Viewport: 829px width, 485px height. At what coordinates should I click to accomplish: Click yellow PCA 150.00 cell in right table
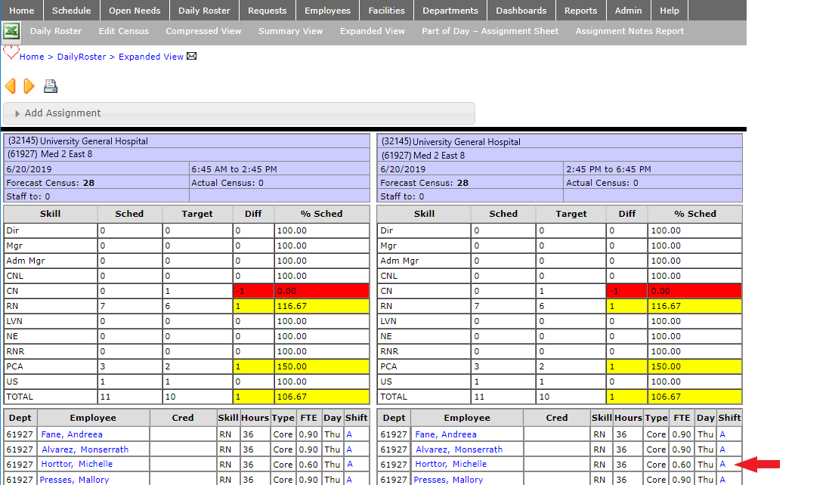[x=694, y=366]
